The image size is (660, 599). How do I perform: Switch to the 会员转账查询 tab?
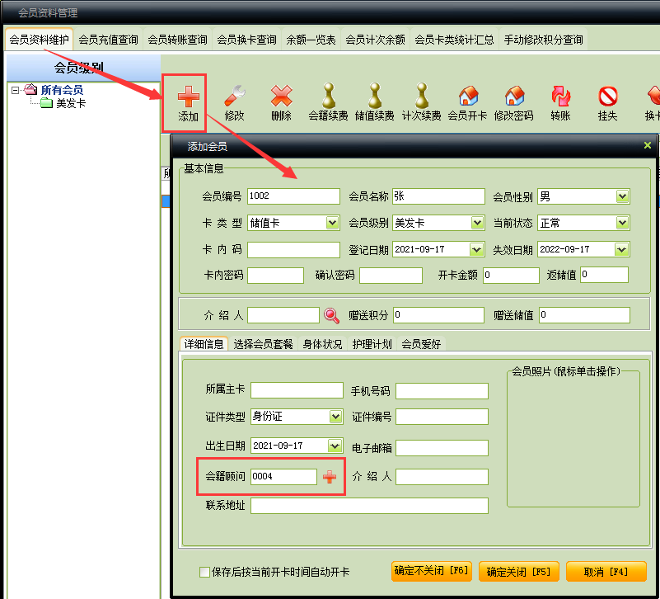click(x=177, y=40)
